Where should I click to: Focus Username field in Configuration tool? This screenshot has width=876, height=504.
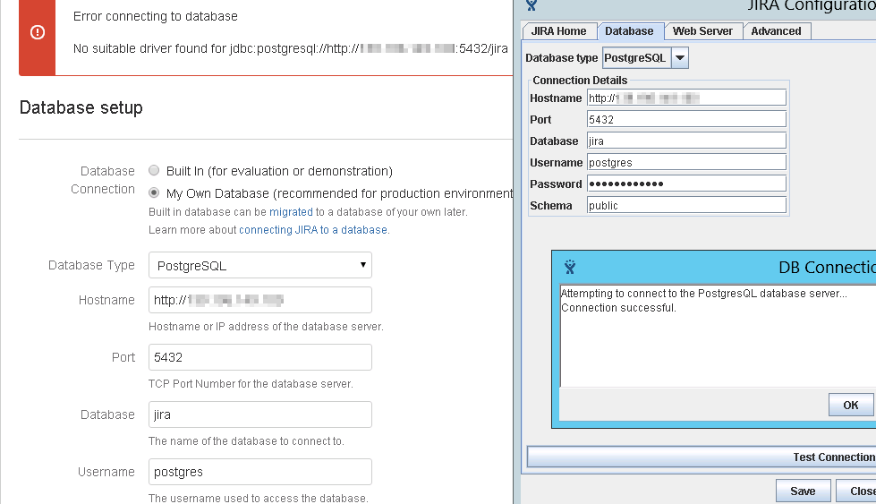(x=686, y=162)
